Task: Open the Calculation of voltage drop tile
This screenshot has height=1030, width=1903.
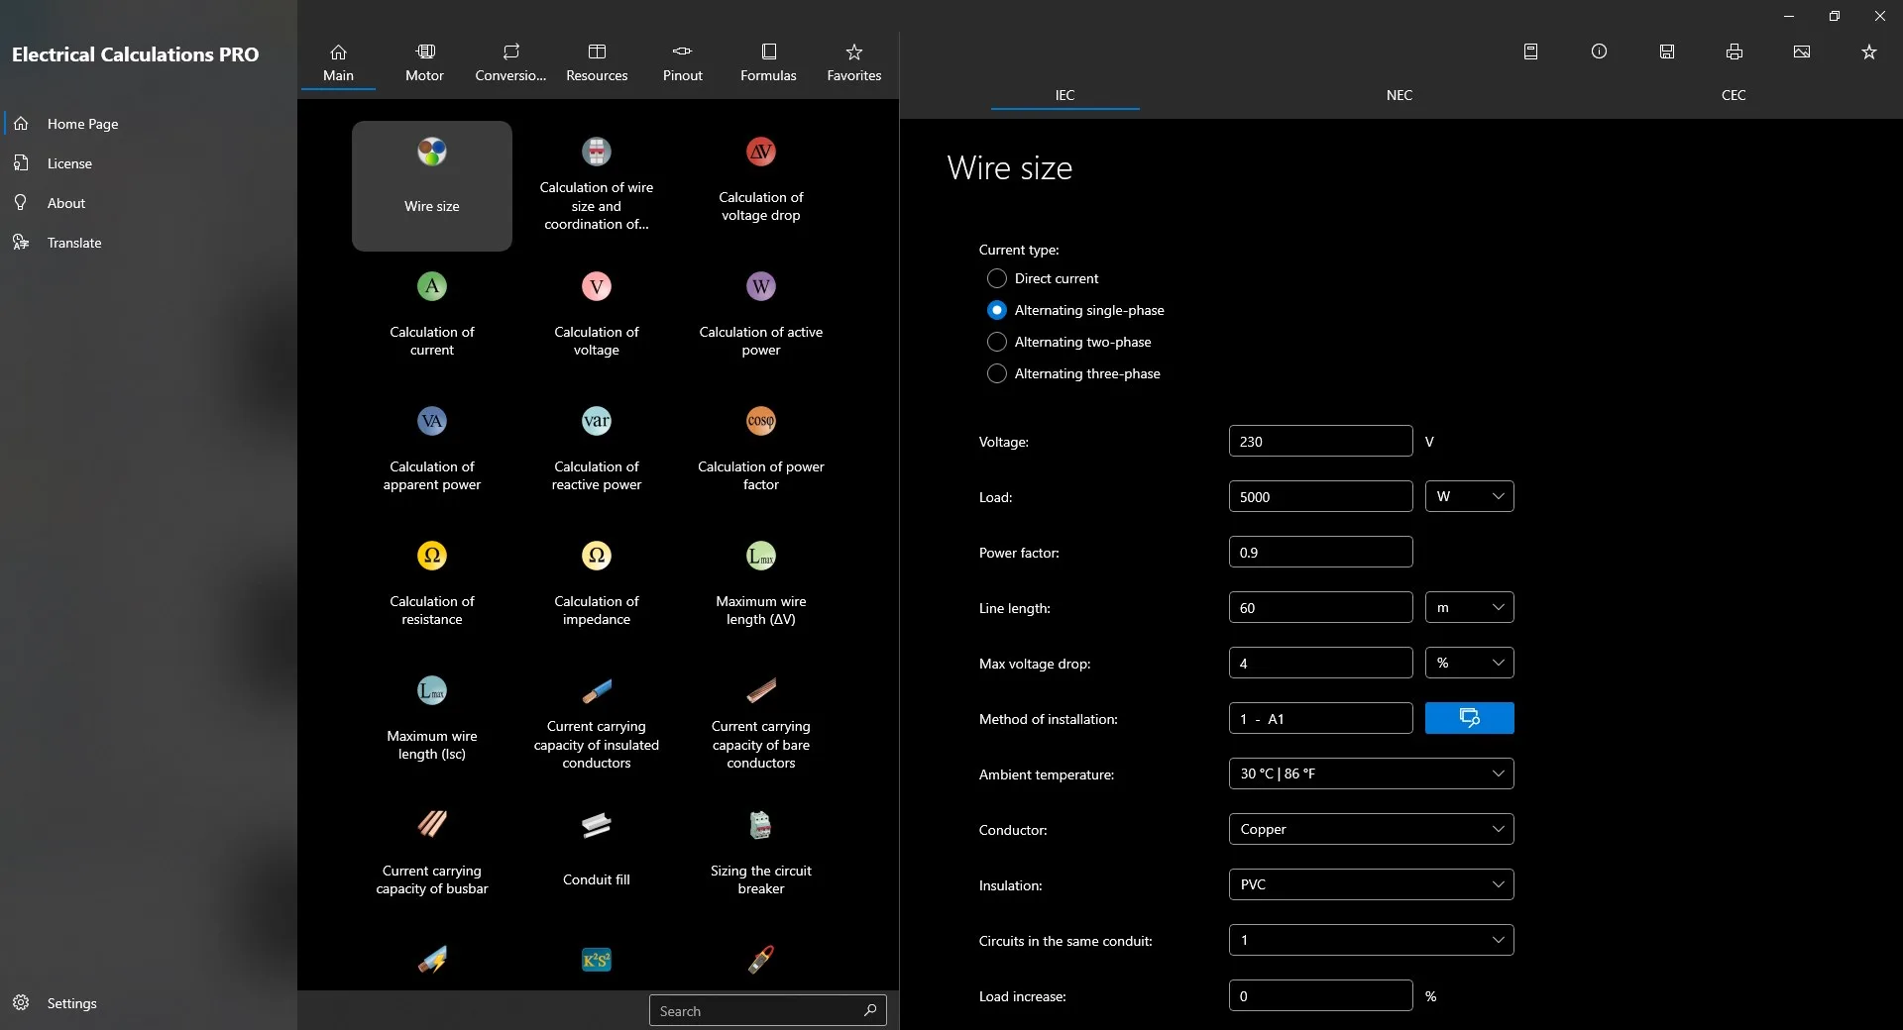Action: [x=761, y=186]
